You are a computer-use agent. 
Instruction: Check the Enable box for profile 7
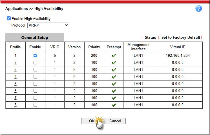(35, 98)
